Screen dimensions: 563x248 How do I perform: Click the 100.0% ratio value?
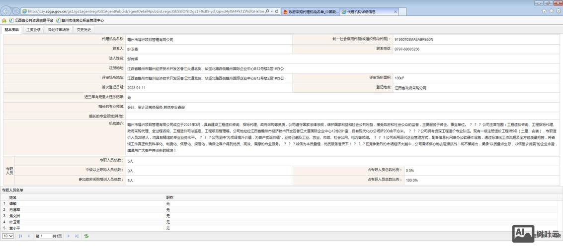pos(412,180)
